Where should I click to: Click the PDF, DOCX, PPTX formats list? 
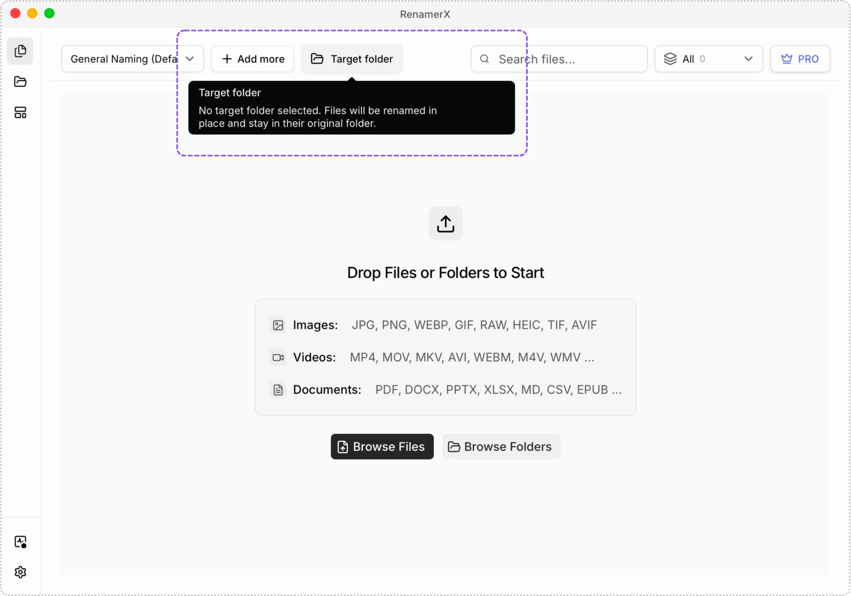pyautogui.click(x=499, y=390)
